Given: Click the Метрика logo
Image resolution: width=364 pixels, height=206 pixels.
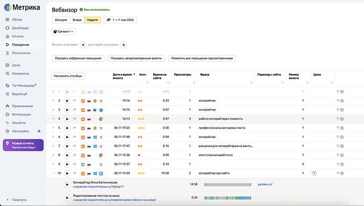Looking at the screenshot, I should [22, 7].
